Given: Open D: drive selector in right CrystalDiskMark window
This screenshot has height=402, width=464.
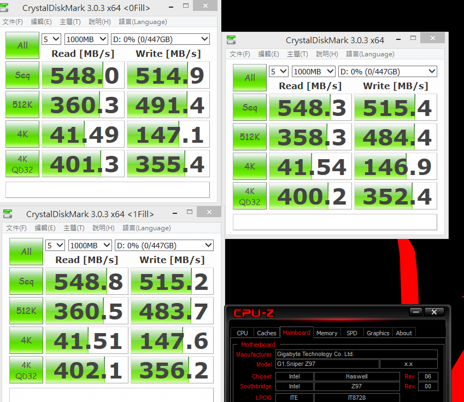Looking at the screenshot, I should pos(387,72).
